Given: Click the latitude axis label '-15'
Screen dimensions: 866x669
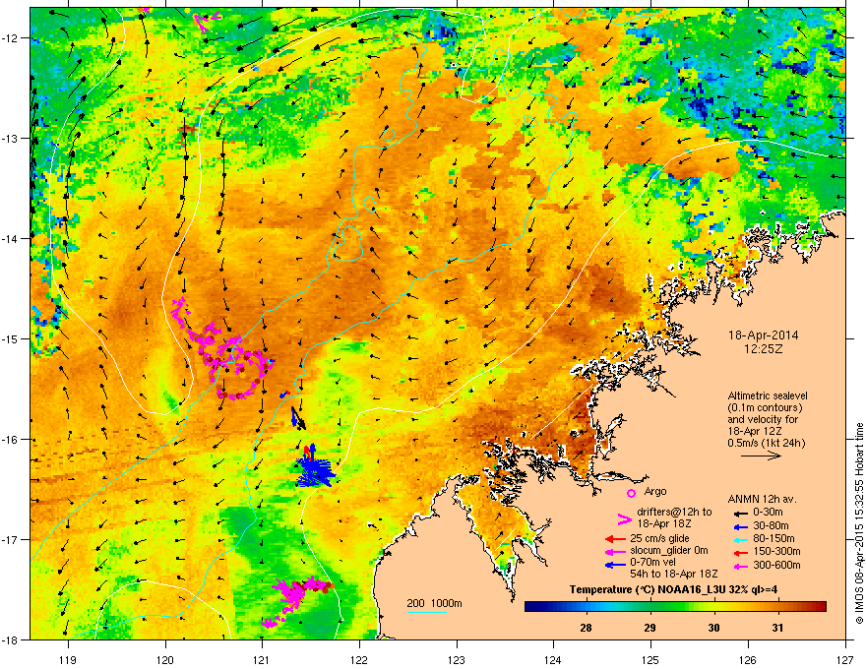Looking at the screenshot, I should pos(11,338).
